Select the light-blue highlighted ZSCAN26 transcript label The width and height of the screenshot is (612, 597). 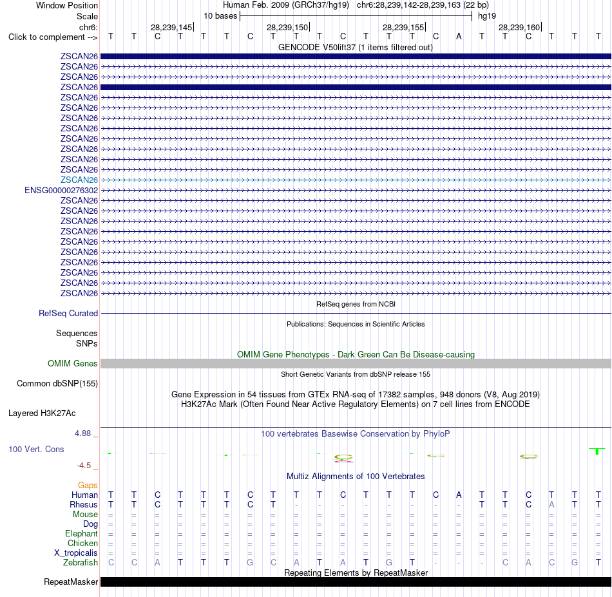pyautogui.click(x=79, y=180)
